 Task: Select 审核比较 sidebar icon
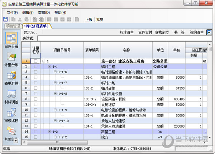tap(11, 115)
